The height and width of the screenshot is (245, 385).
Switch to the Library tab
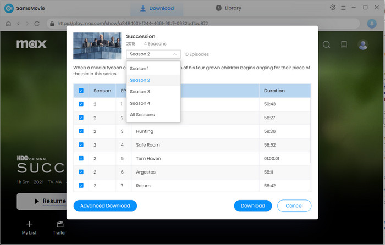click(x=228, y=8)
